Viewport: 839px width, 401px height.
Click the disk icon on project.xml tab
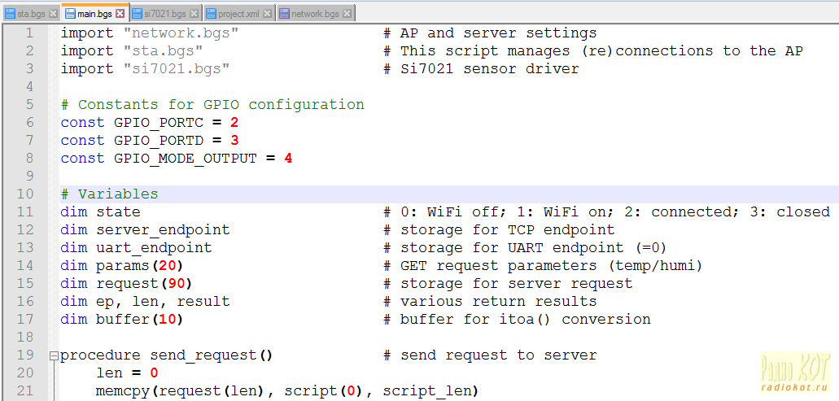tap(211, 14)
